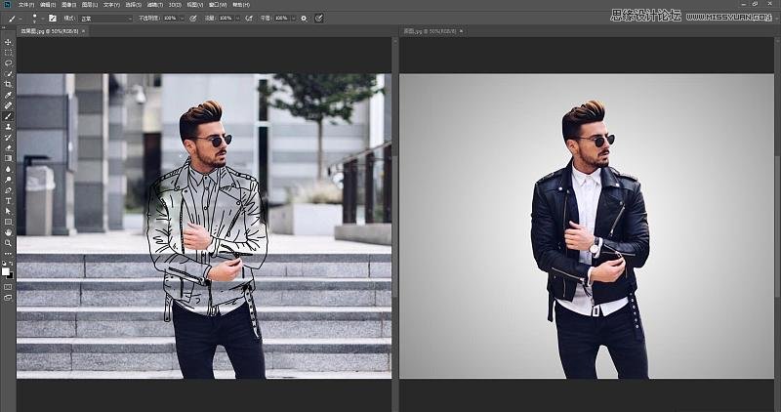This screenshot has width=781, height=412.
Task: Swap foreground and background colors
Action: point(11,263)
